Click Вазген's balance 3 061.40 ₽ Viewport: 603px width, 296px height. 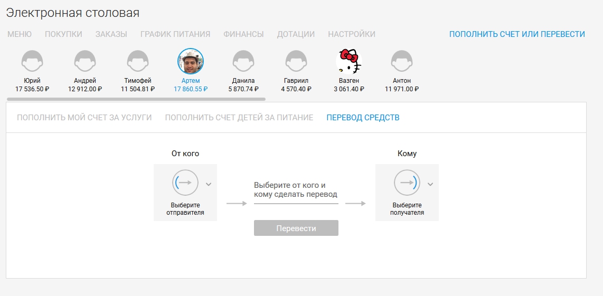[x=349, y=89]
